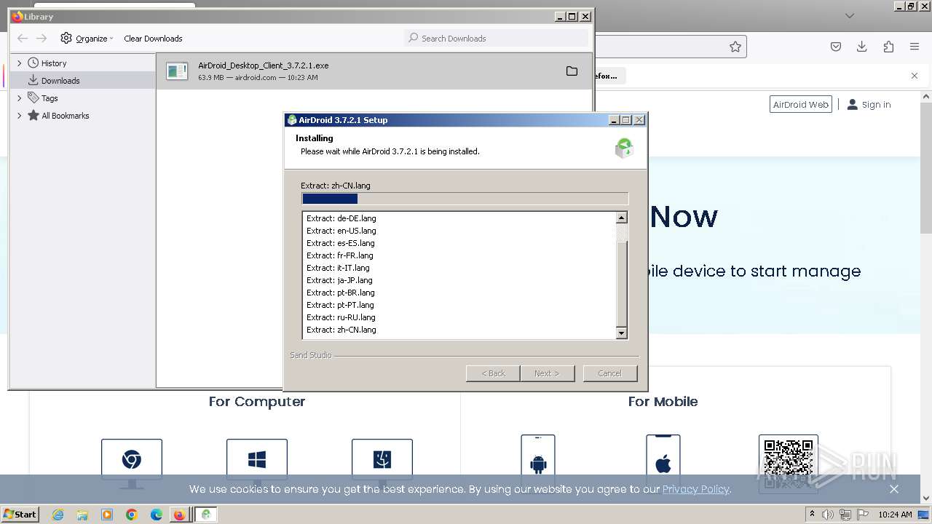Expand the History tree item
Image resolution: width=932 pixels, height=524 pixels.
pyautogui.click(x=20, y=63)
